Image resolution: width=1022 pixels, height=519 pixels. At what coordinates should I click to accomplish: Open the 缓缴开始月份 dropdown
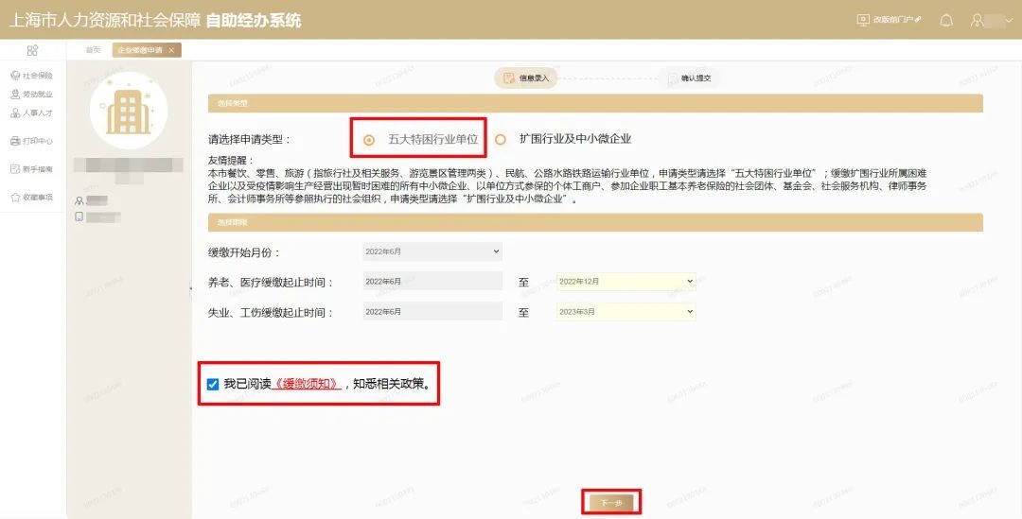click(432, 252)
